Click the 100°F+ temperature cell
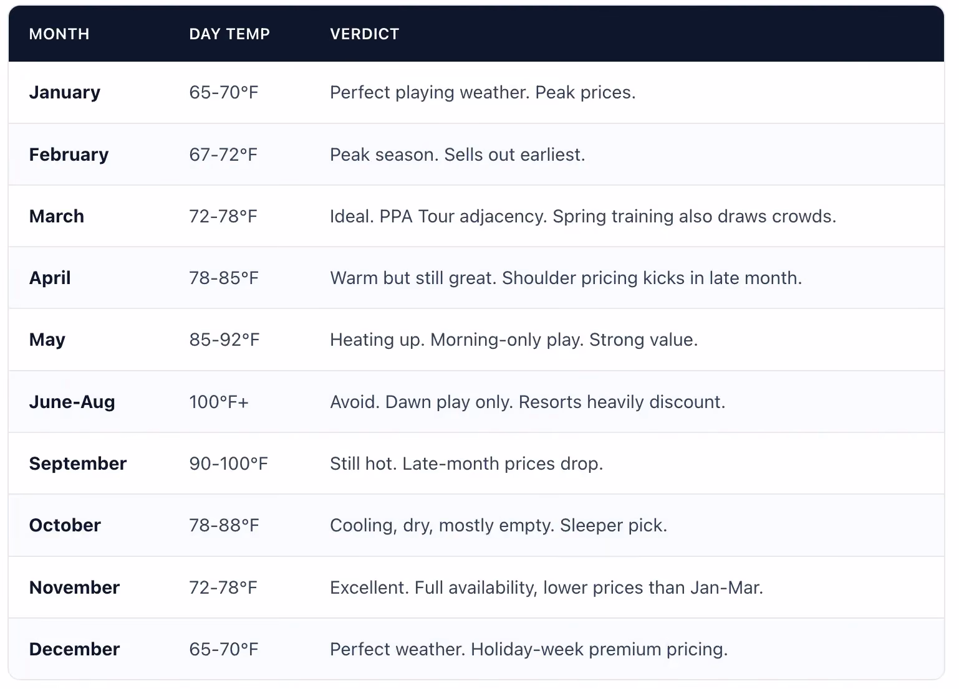Screen dimensions: 959x689 tap(219, 402)
